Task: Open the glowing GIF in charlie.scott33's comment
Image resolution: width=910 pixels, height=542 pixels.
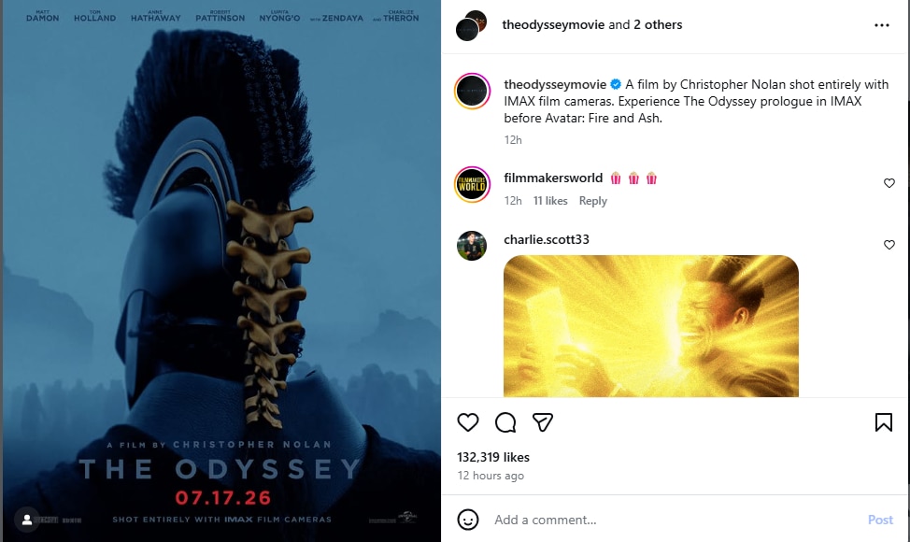Action: click(650, 326)
